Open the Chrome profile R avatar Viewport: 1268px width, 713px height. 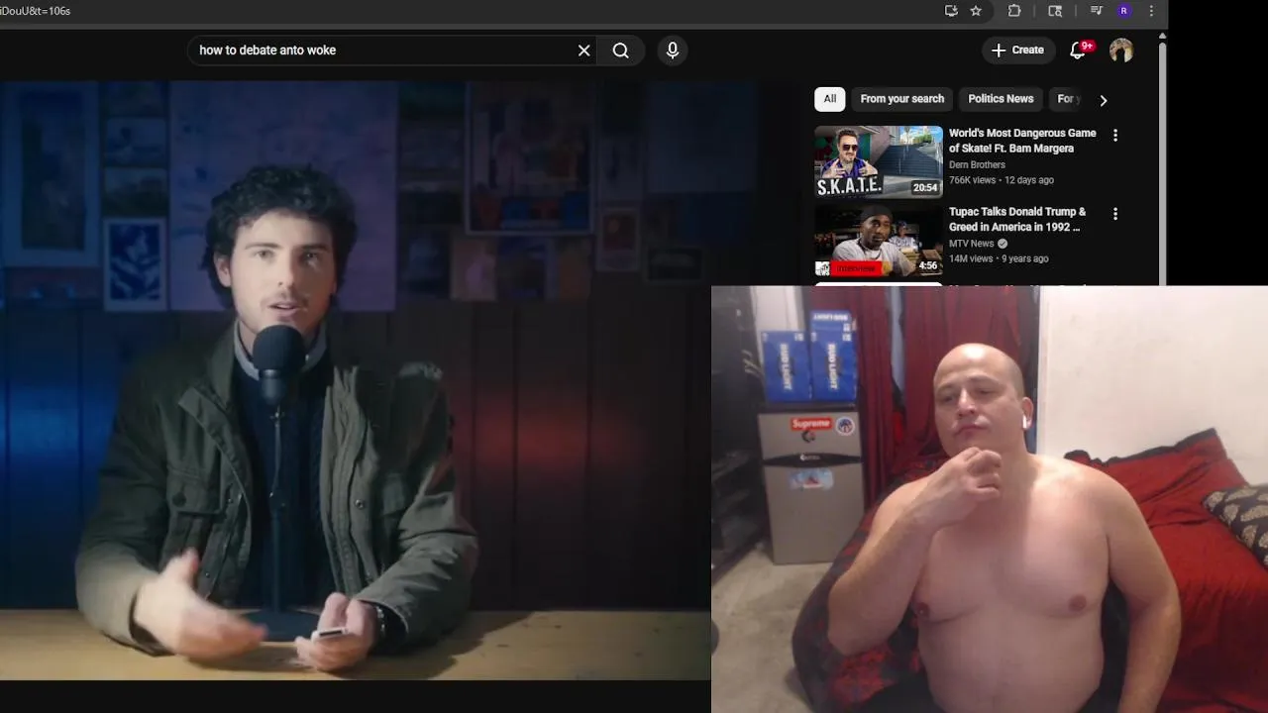[1123, 11]
